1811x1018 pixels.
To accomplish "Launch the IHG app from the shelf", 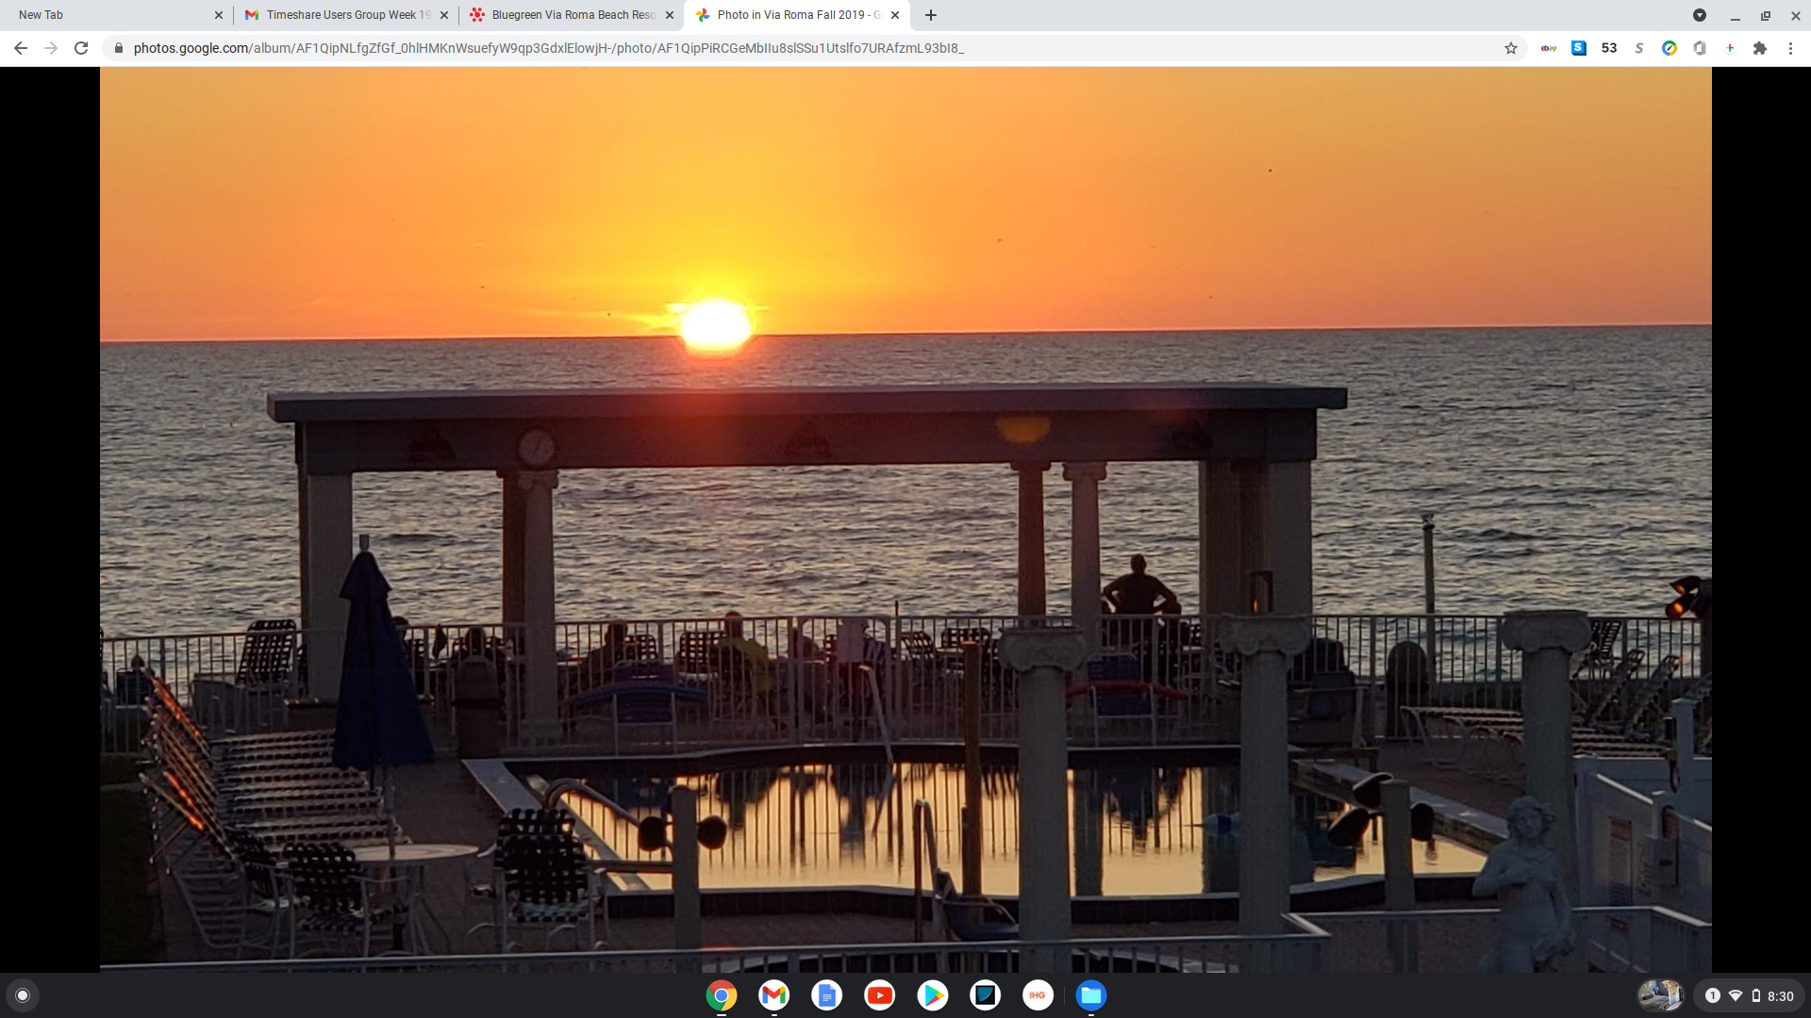I will point(1038,994).
